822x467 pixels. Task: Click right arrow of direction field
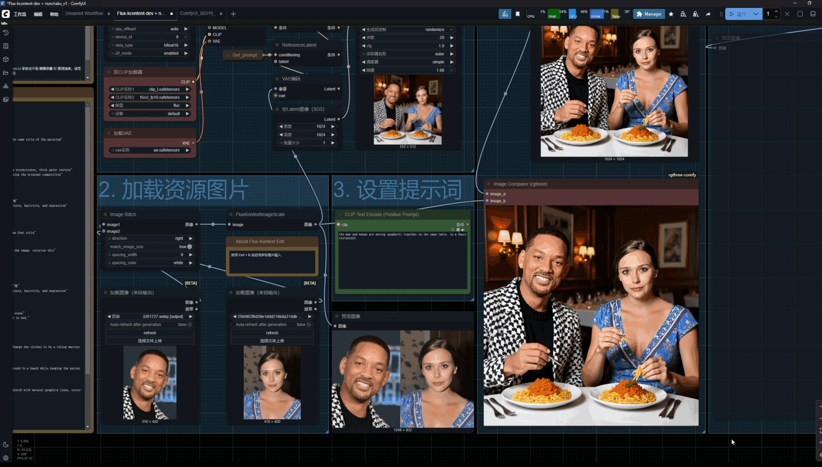click(x=191, y=238)
